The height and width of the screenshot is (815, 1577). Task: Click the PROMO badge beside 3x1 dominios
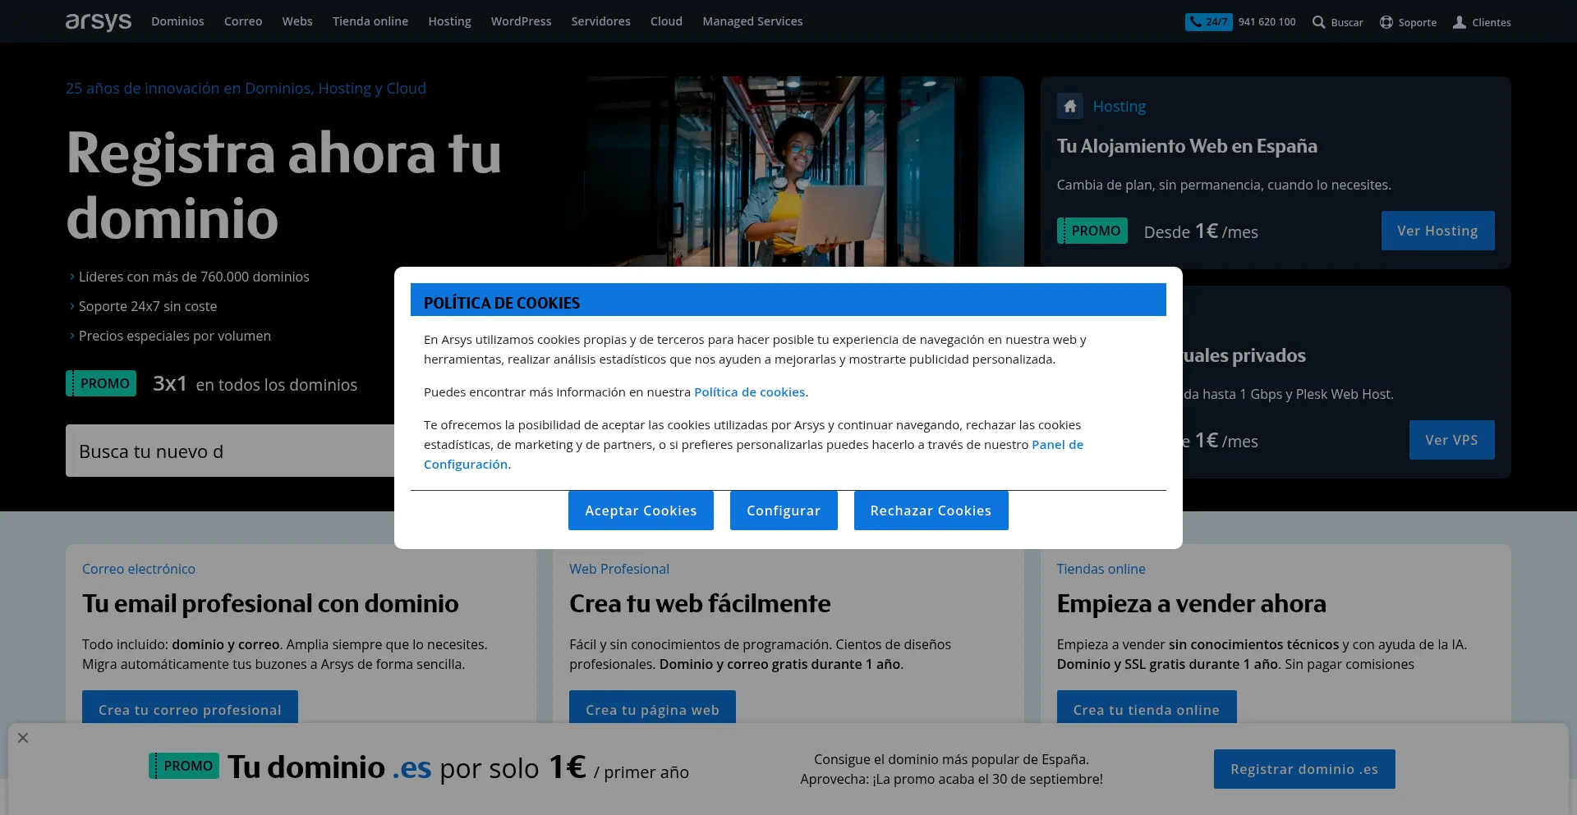pos(101,383)
